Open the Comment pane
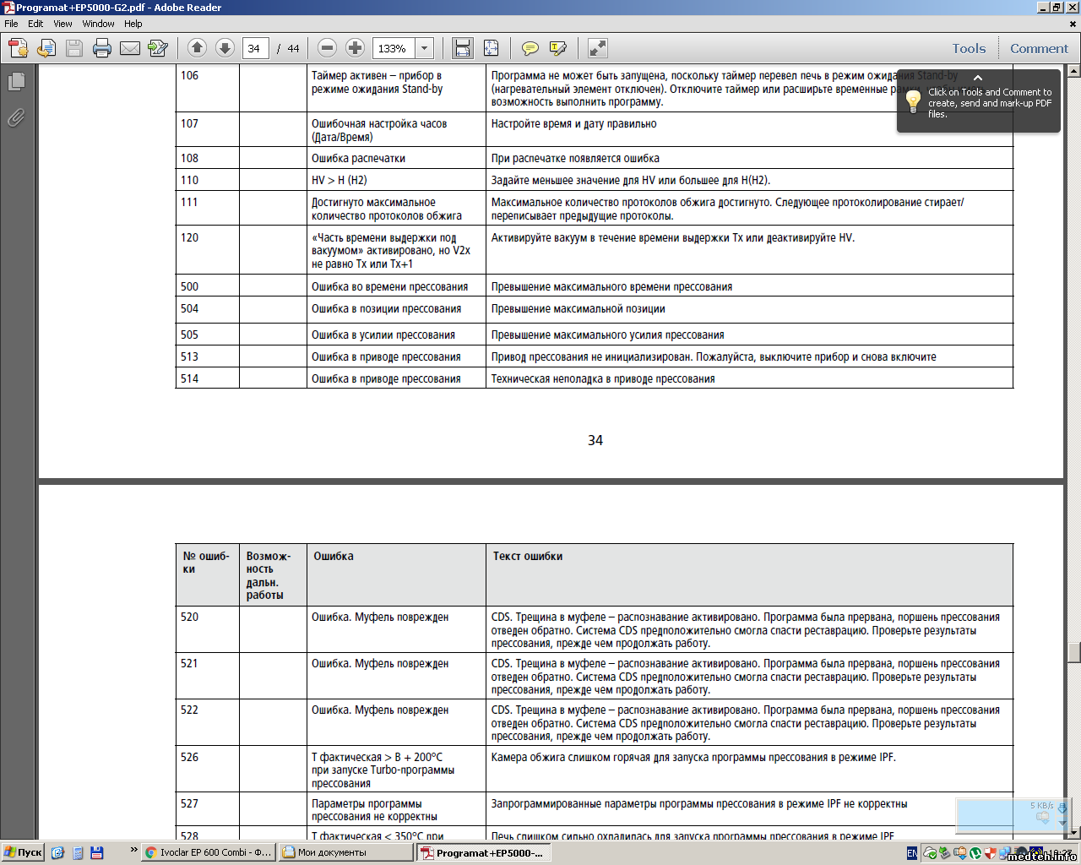The width and height of the screenshot is (1081, 865). click(x=1039, y=48)
